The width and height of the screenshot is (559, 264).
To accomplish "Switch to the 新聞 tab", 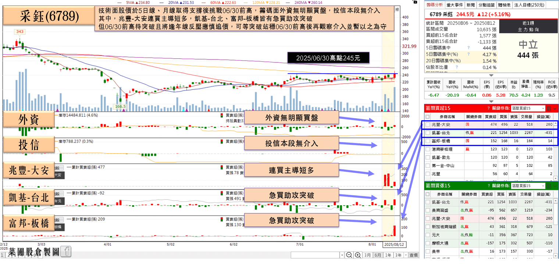I will 470,5.
